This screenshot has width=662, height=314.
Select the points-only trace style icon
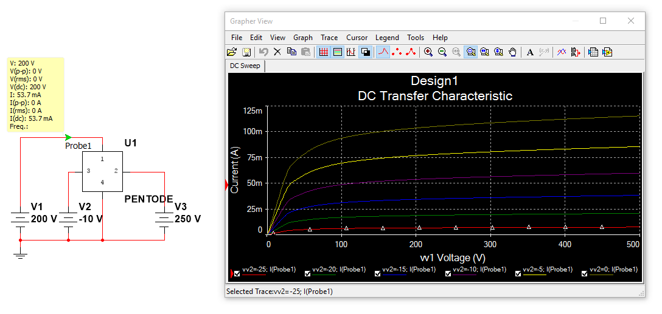[397, 52]
